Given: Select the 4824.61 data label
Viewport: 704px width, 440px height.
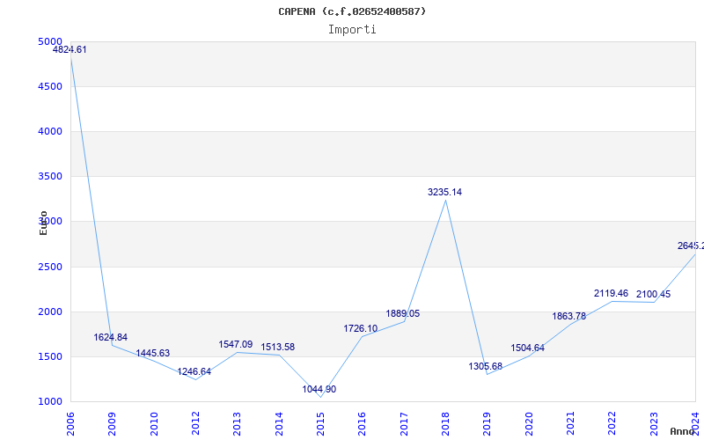Looking at the screenshot, I should [x=70, y=50].
